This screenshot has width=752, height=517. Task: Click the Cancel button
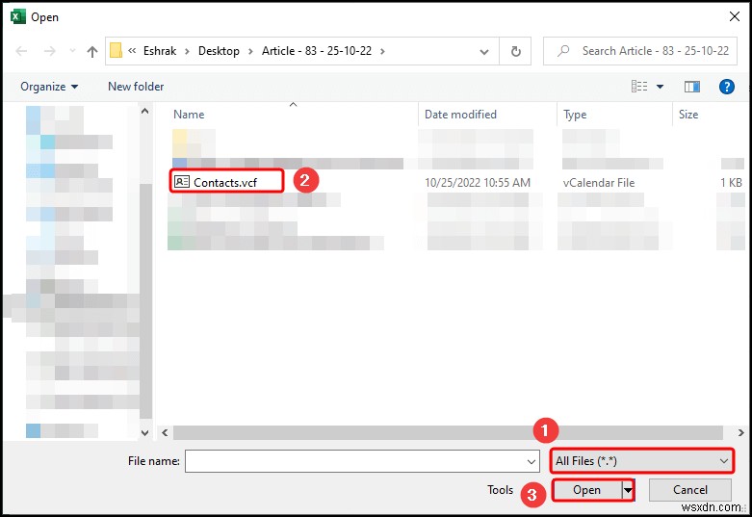click(x=690, y=490)
